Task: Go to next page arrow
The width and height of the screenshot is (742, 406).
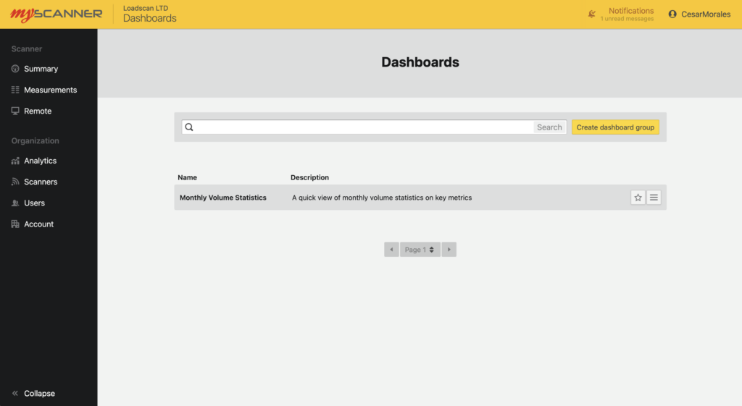Action: (449, 250)
